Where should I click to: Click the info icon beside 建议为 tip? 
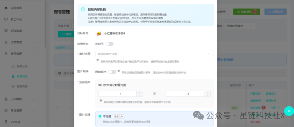(59, 73)
